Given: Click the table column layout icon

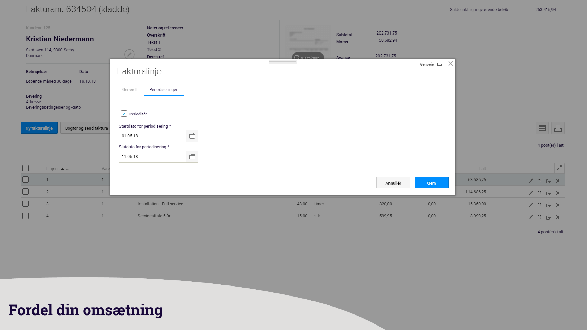Looking at the screenshot, I should [542, 128].
